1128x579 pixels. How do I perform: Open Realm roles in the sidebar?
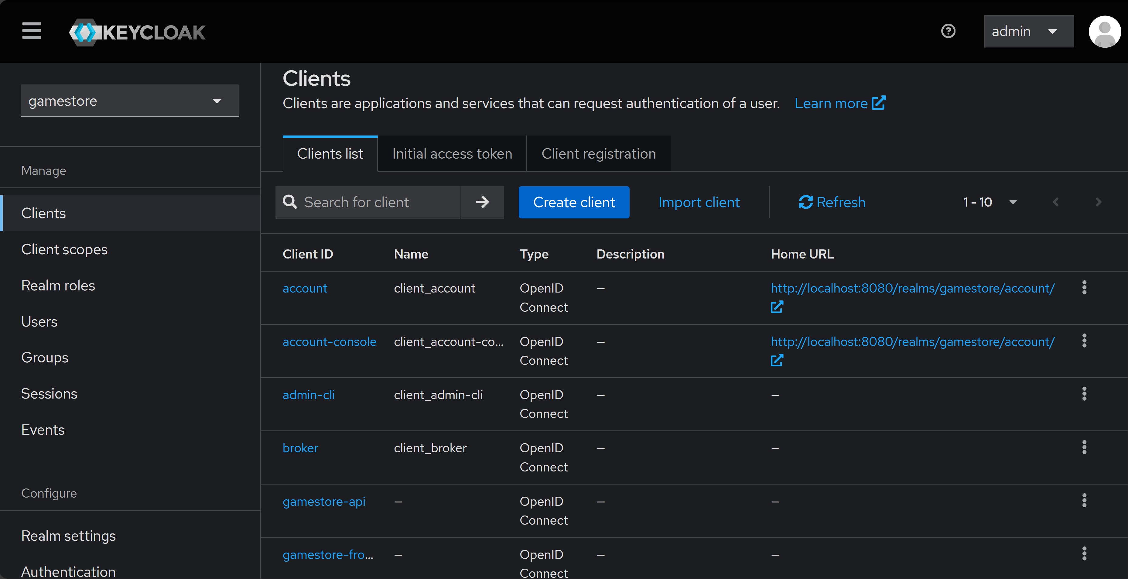click(131, 286)
